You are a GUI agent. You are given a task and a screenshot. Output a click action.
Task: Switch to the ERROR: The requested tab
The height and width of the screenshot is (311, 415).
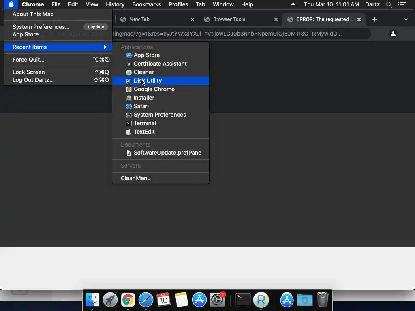[x=325, y=19]
